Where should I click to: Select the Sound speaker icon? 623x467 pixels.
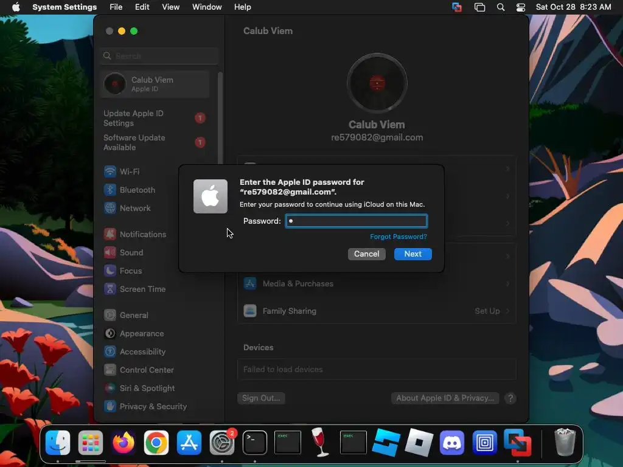point(110,252)
